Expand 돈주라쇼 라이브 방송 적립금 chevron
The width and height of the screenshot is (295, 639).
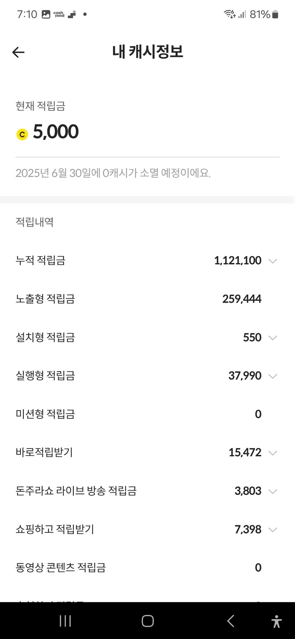coord(273,491)
